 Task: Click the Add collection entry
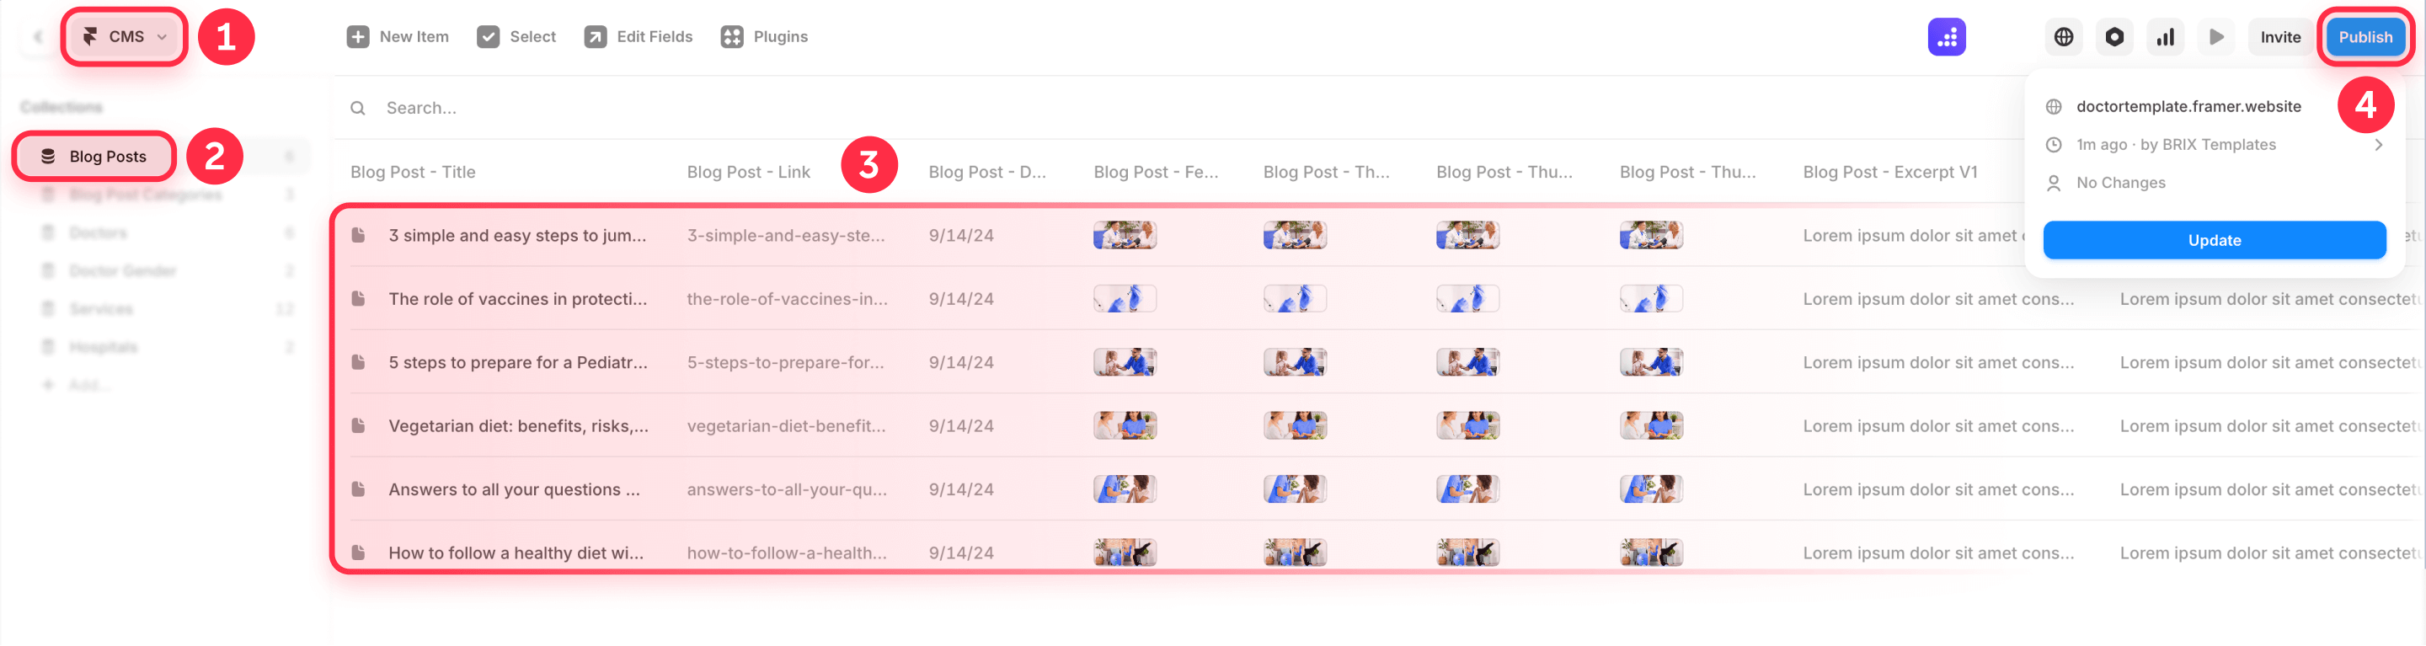tap(77, 385)
